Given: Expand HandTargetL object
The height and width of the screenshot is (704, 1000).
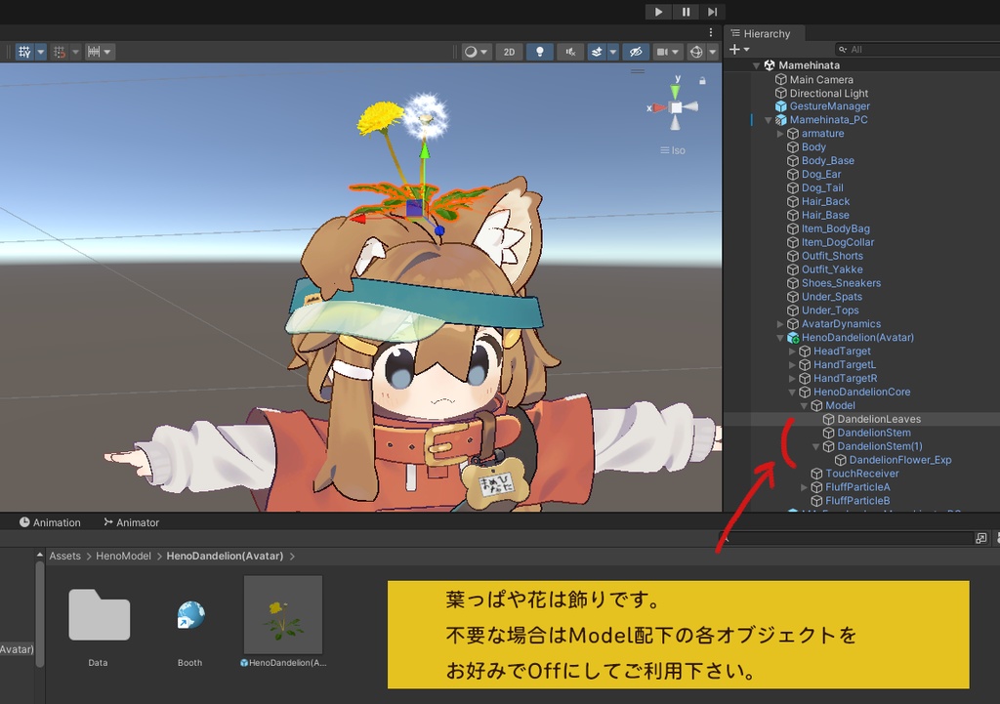Looking at the screenshot, I should pyautogui.click(x=792, y=365).
